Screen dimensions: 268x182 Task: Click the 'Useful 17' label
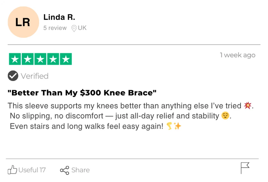coord(32,170)
